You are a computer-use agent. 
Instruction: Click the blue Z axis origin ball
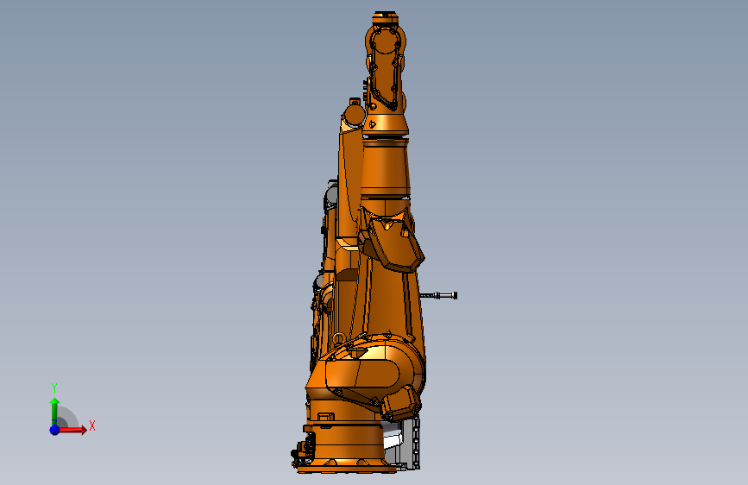tap(54, 430)
